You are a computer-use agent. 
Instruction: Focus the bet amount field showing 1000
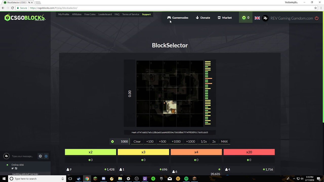click(119, 142)
